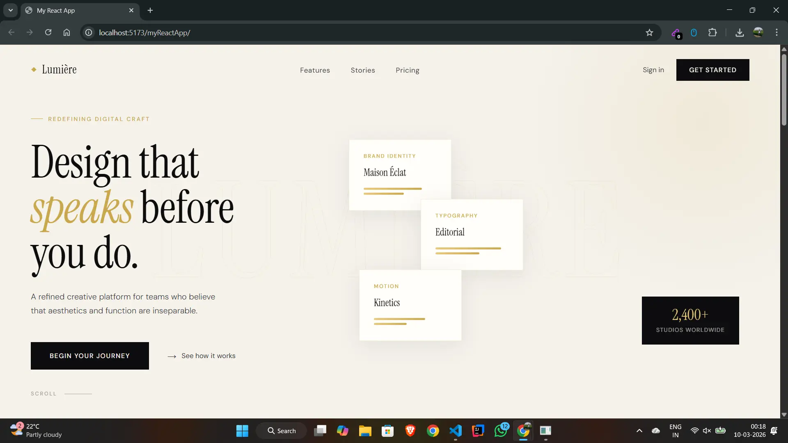Reload the page
Image resolution: width=788 pixels, height=443 pixels.
click(x=48, y=32)
